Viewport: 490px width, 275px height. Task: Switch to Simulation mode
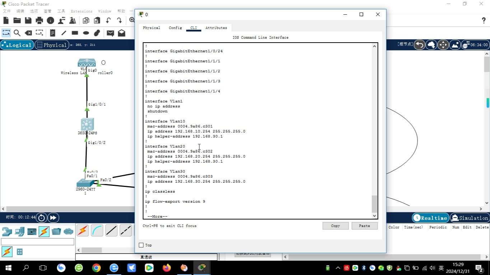click(x=470, y=218)
